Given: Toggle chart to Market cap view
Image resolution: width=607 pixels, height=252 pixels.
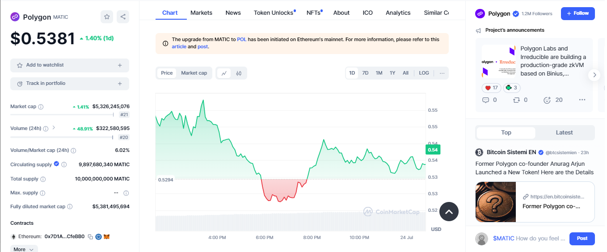Looking at the screenshot, I should pyautogui.click(x=194, y=73).
